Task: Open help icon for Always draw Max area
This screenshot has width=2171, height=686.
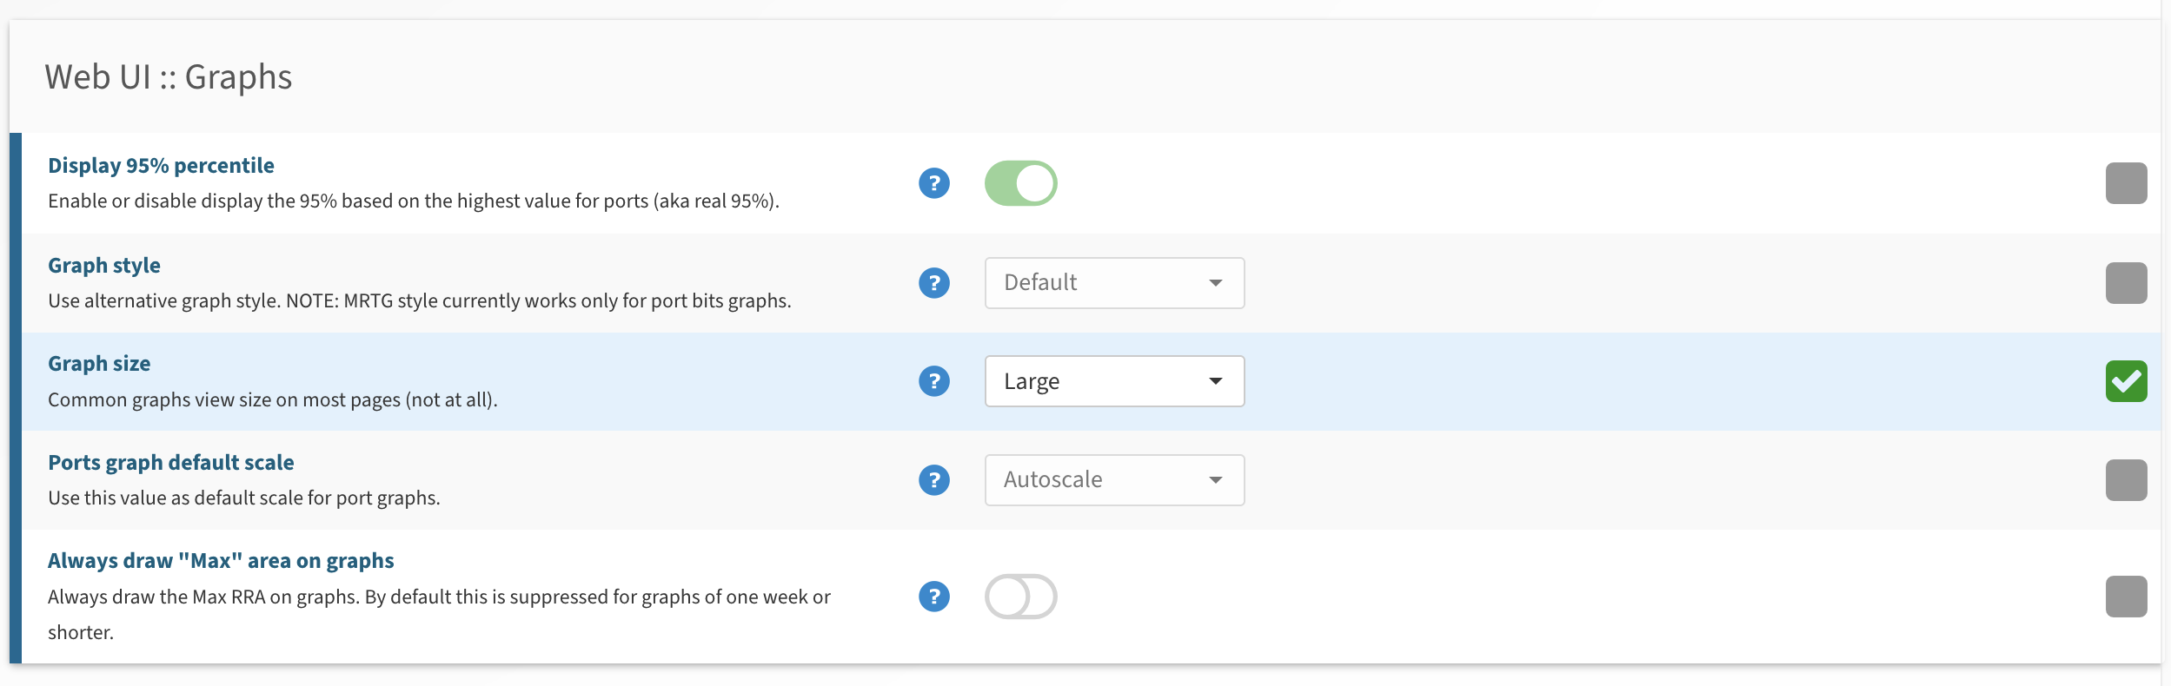Action: pos(934,597)
